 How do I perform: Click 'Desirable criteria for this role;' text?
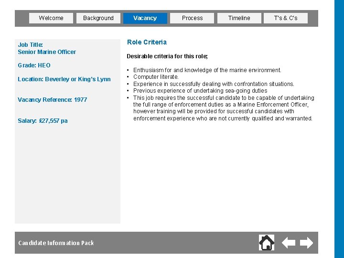167,56
